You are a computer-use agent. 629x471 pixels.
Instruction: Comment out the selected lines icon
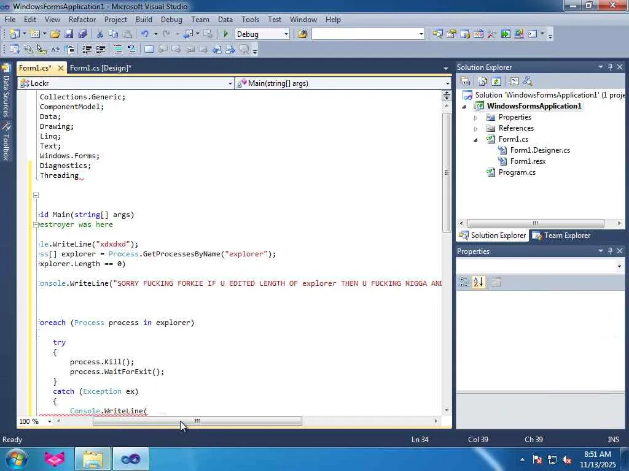[x=118, y=49]
